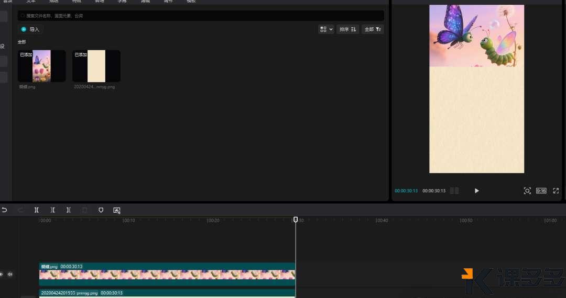This screenshot has width=566, height=298.
Task: Click the media search input field
Action: (x=201, y=16)
